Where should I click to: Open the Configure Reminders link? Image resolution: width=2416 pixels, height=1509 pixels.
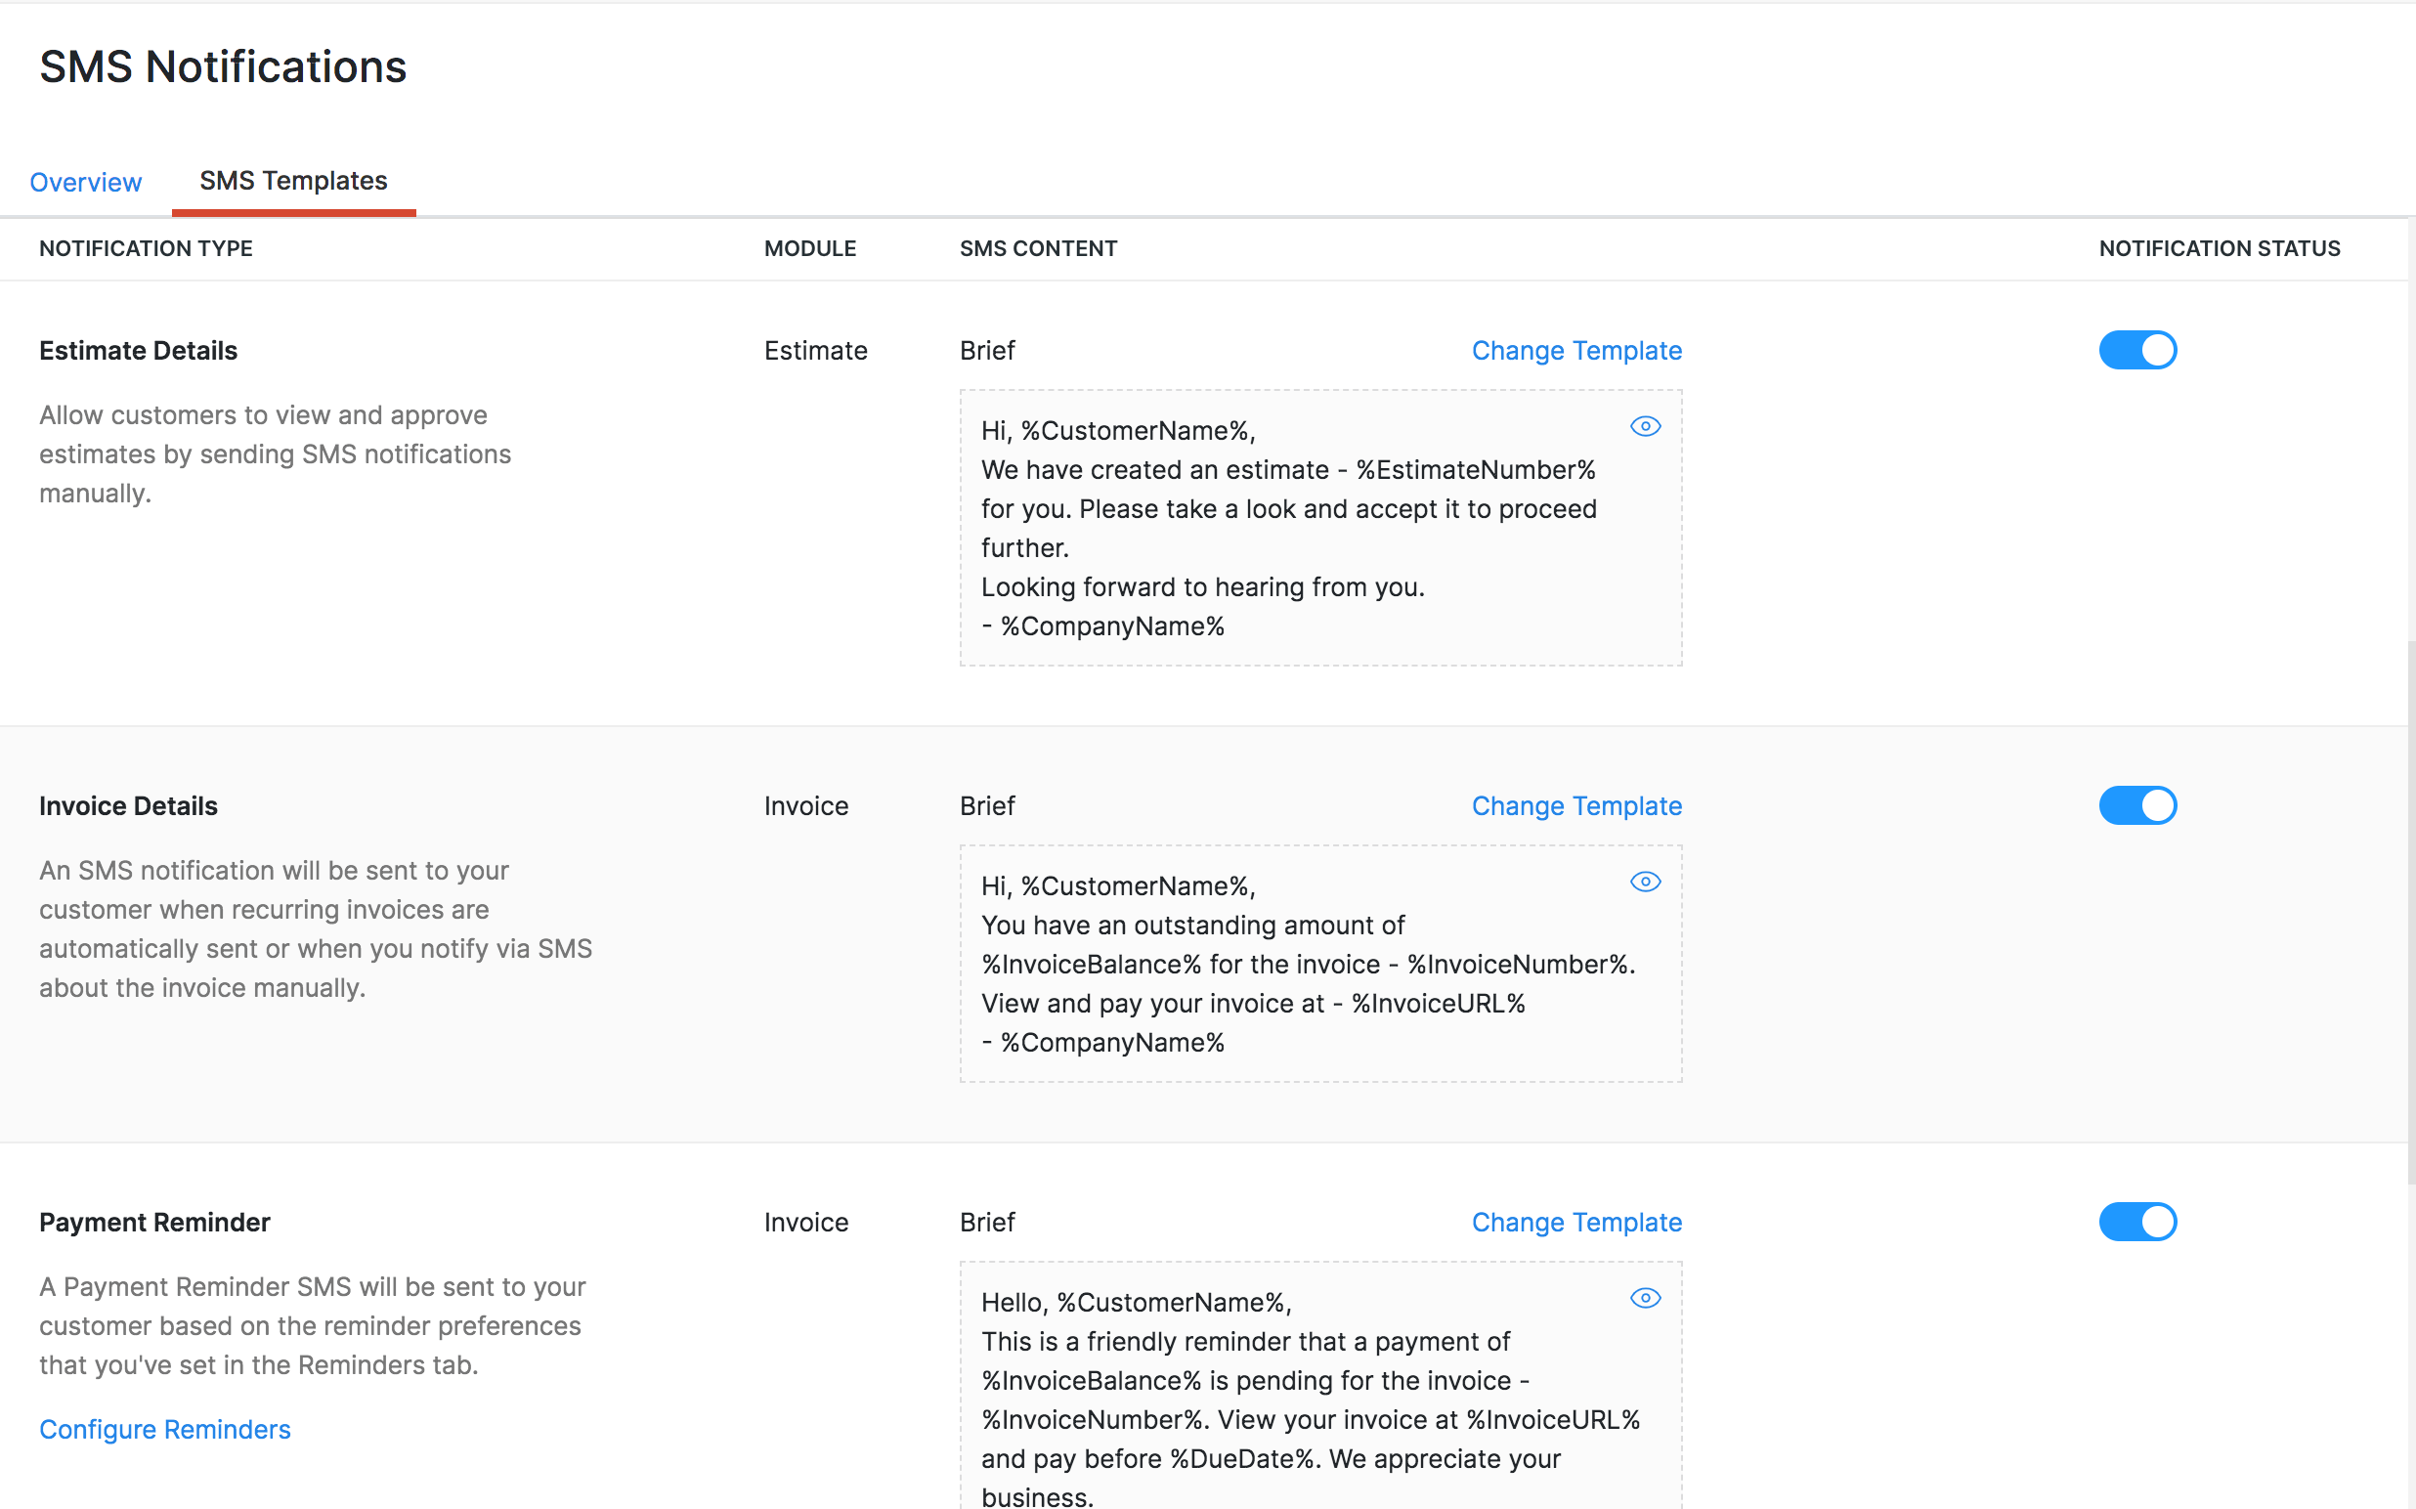click(164, 1429)
